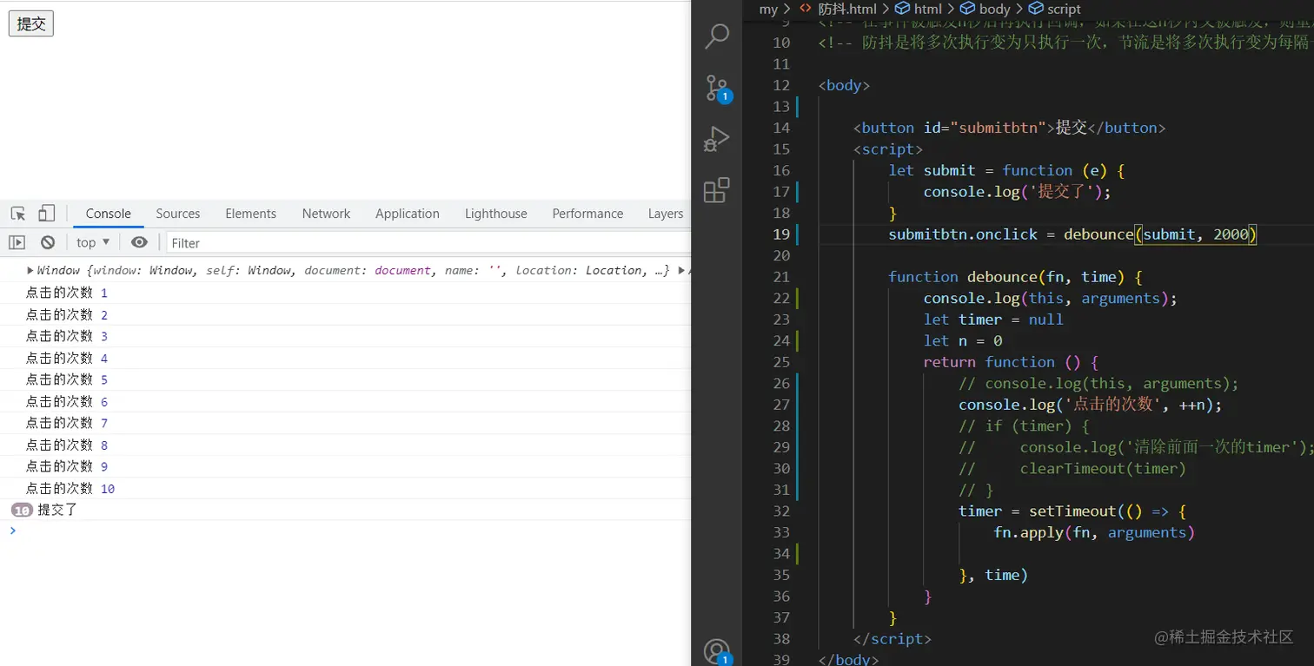Open the Lighthouse tab

(x=496, y=214)
